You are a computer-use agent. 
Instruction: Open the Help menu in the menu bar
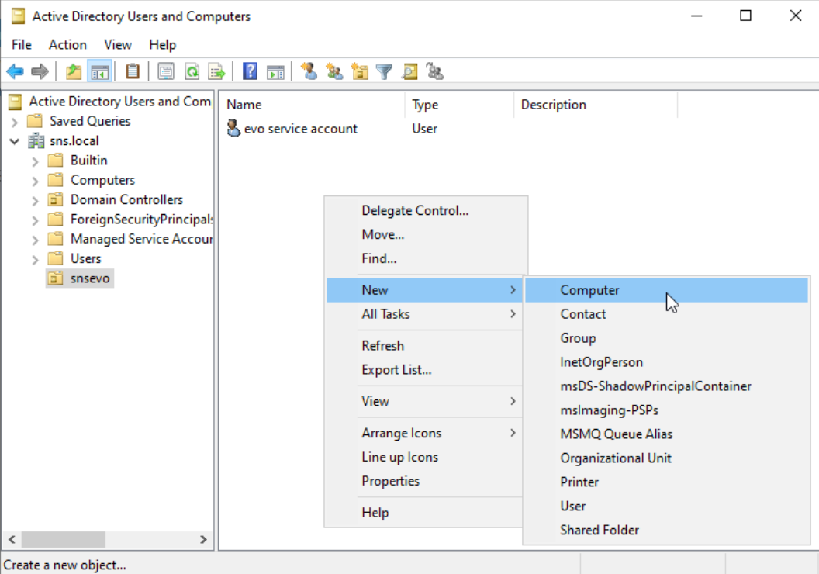click(162, 45)
